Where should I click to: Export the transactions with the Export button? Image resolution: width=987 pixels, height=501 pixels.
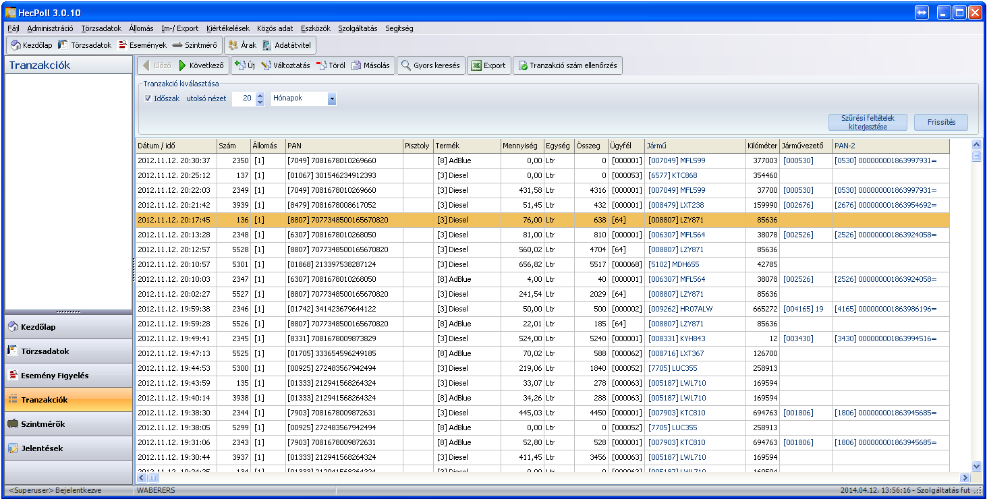click(x=488, y=65)
